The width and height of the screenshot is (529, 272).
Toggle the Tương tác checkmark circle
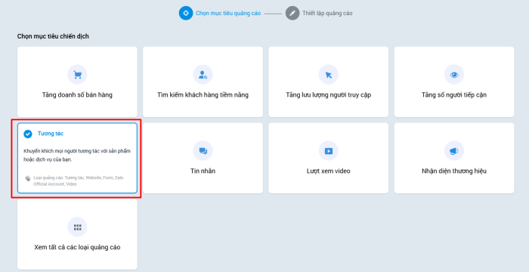28,134
